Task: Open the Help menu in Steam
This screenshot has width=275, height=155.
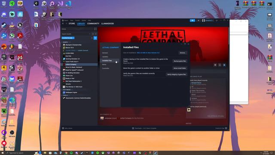Action: 89,20
